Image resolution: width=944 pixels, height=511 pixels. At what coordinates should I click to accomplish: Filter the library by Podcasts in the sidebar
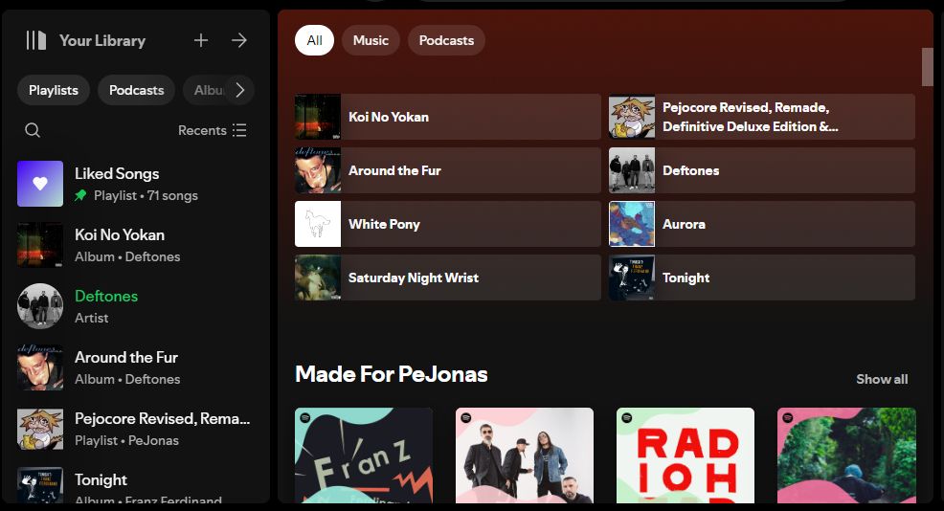coord(137,90)
